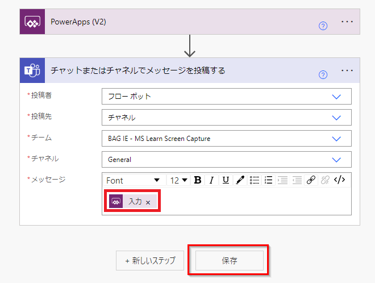Switch to HTML code view
This screenshot has height=283, width=375.
tap(339, 180)
